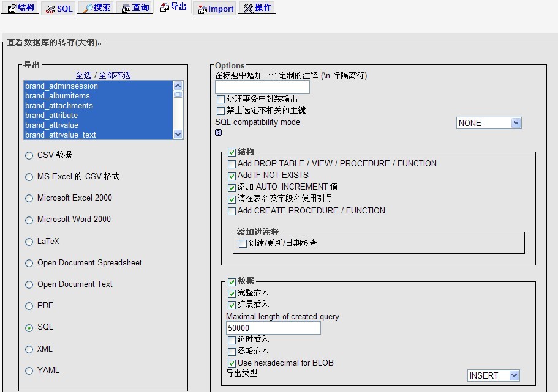Viewport: 558px width, 392px height.
Task: Select Microsoft Excel 2000 export format
Action: pos(29,198)
